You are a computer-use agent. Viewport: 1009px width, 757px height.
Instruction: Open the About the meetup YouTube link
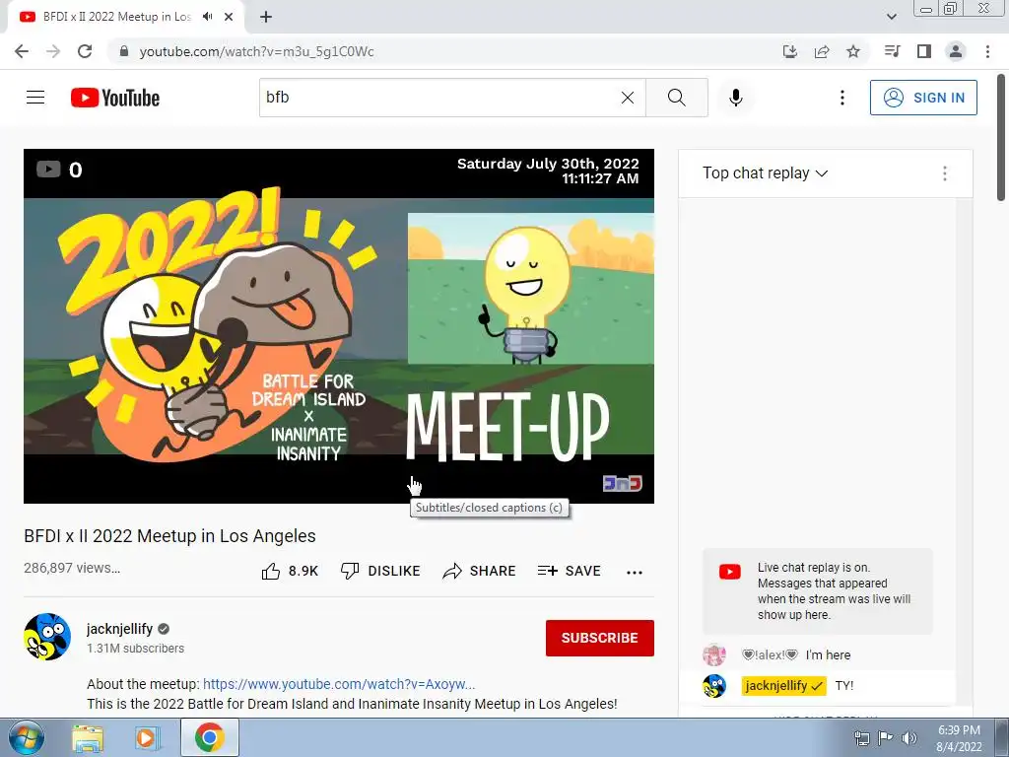tap(339, 684)
